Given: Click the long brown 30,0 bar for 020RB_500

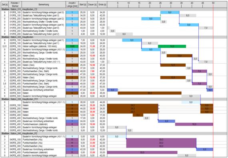Looking at the screenshot, I should tap(150, 93).
